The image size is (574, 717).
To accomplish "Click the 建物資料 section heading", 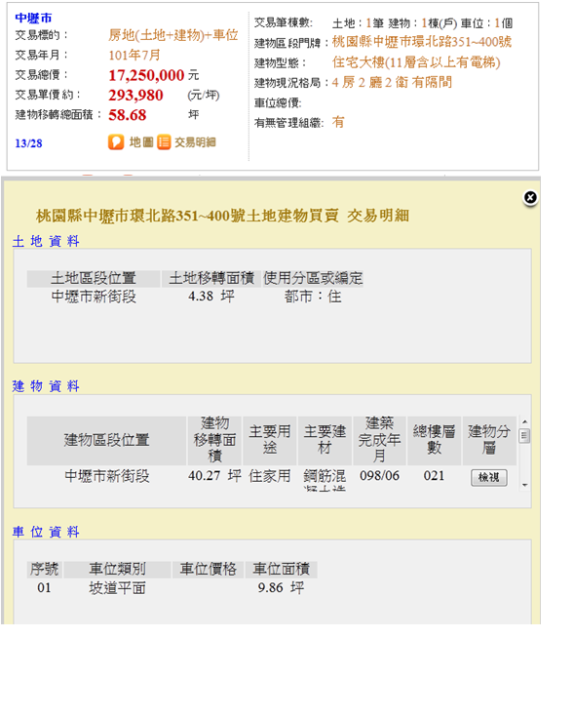I will (x=46, y=386).
